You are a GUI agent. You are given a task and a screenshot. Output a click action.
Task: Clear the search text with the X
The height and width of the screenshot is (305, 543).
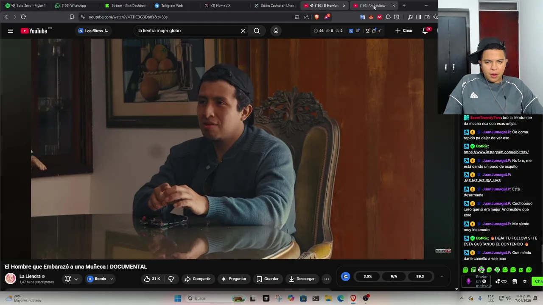(x=243, y=30)
